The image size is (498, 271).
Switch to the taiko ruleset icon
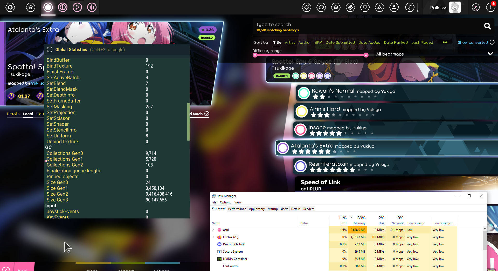click(63, 7)
